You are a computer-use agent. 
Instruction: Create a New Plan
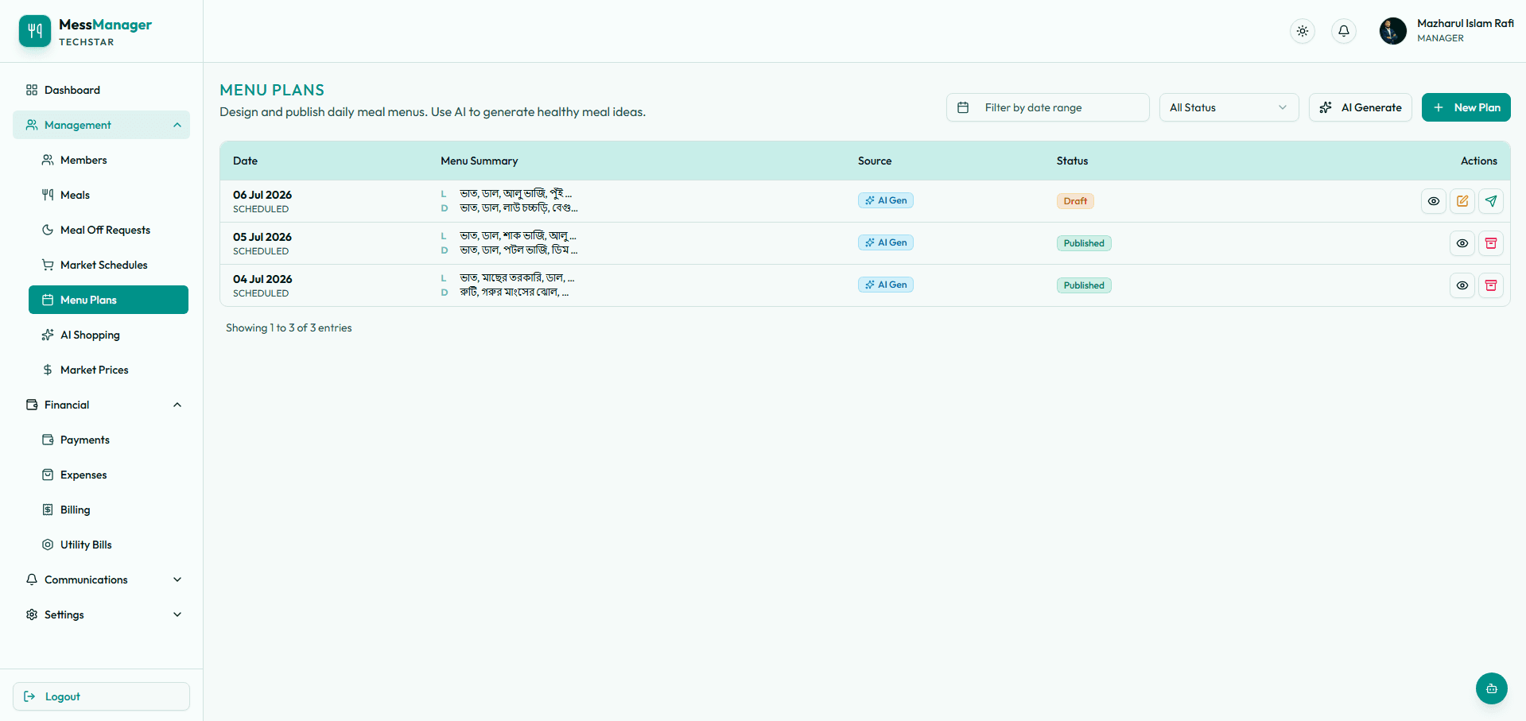click(1466, 107)
